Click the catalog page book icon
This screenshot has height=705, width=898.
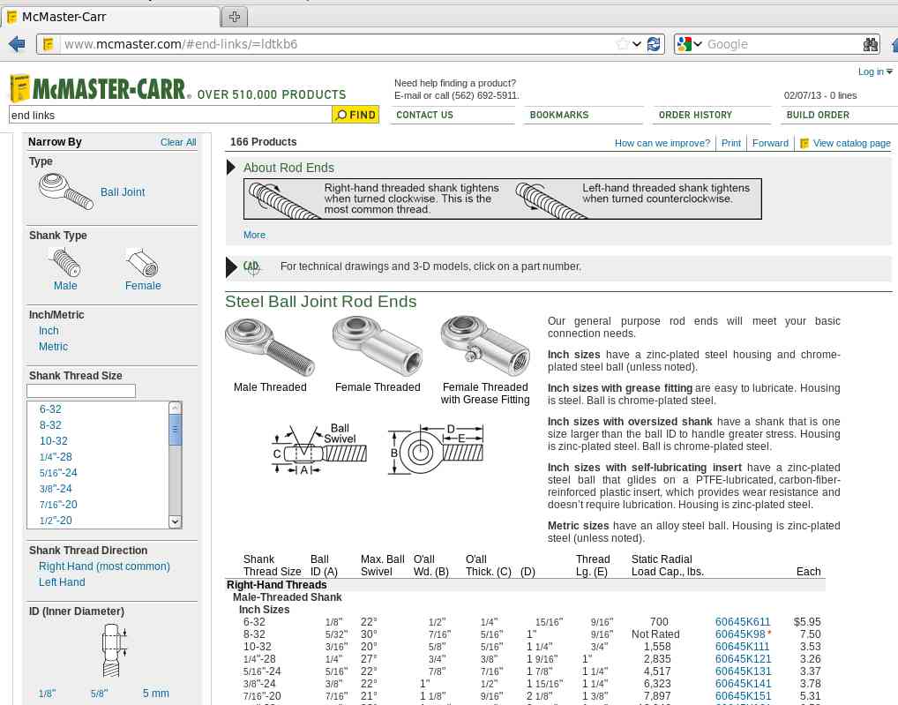click(804, 143)
